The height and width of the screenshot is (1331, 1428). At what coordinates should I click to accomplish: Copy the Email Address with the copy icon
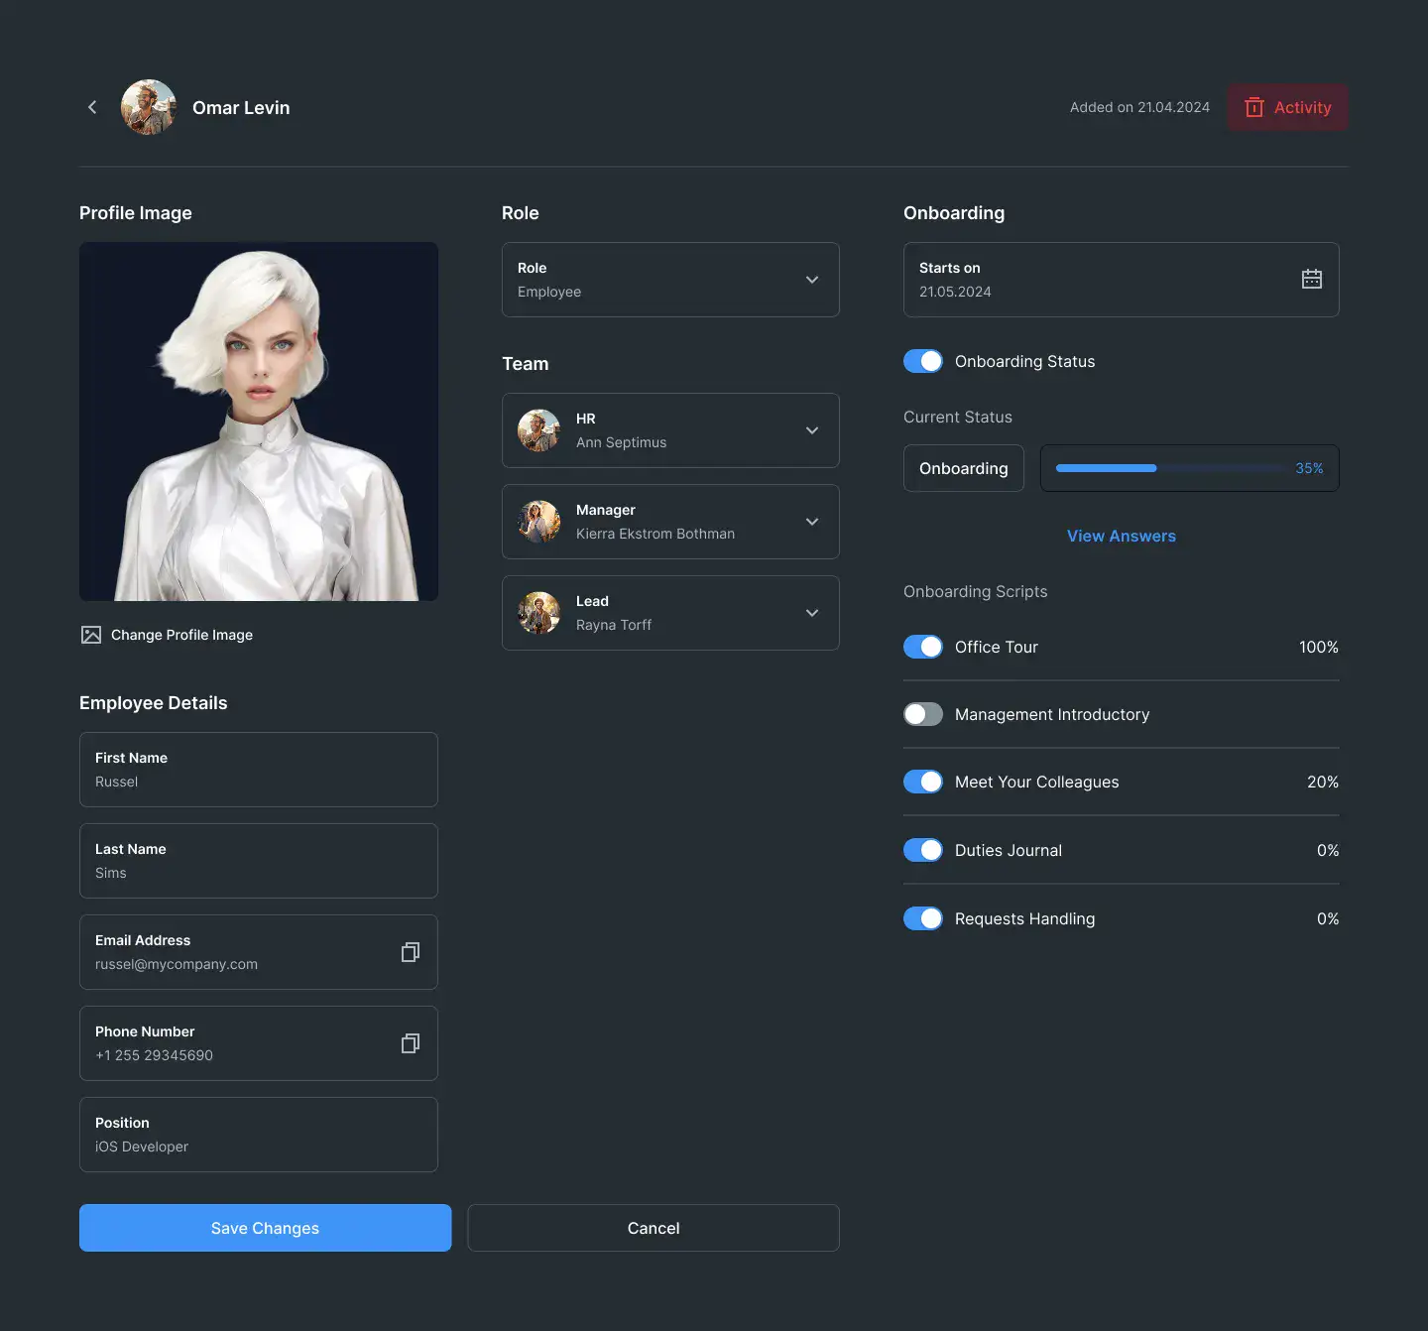[411, 952]
